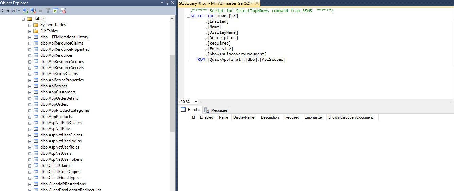Expand the dbo.AspNetUserClaims table node
454x191 pixels.
(x=30, y=135)
